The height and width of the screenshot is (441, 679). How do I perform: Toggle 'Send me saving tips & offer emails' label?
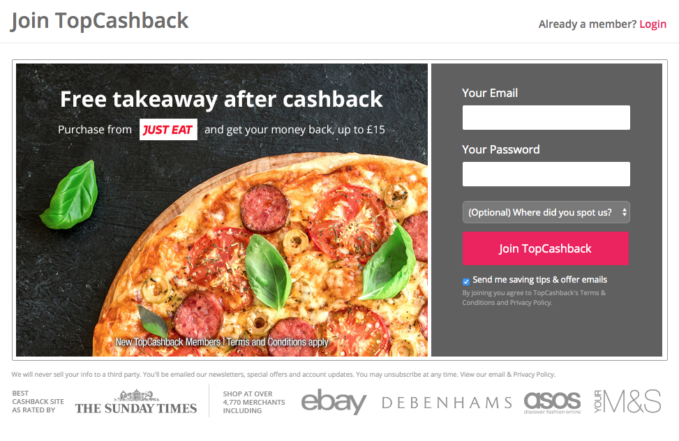pyautogui.click(x=539, y=280)
